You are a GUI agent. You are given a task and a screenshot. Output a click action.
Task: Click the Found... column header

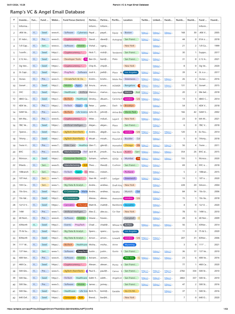[x=215, y=20]
